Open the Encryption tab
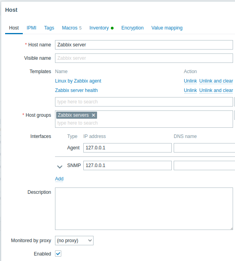The image size is (235, 261). point(132,28)
